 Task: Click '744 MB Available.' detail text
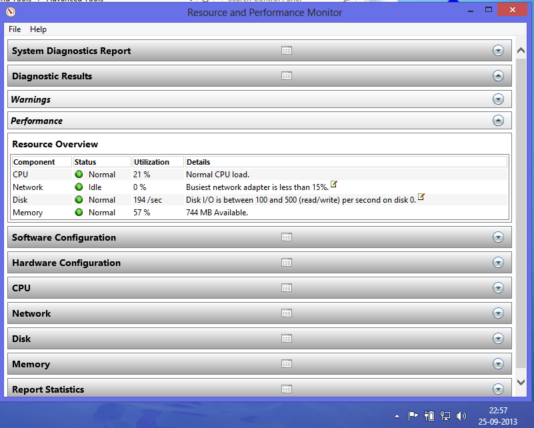tap(217, 213)
